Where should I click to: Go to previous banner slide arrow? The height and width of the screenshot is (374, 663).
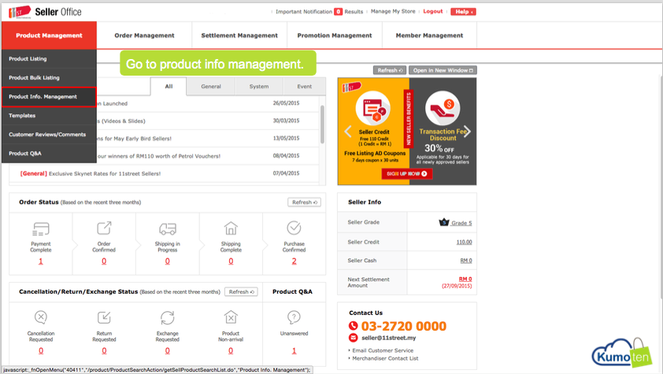pyautogui.click(x=348, y=131)
